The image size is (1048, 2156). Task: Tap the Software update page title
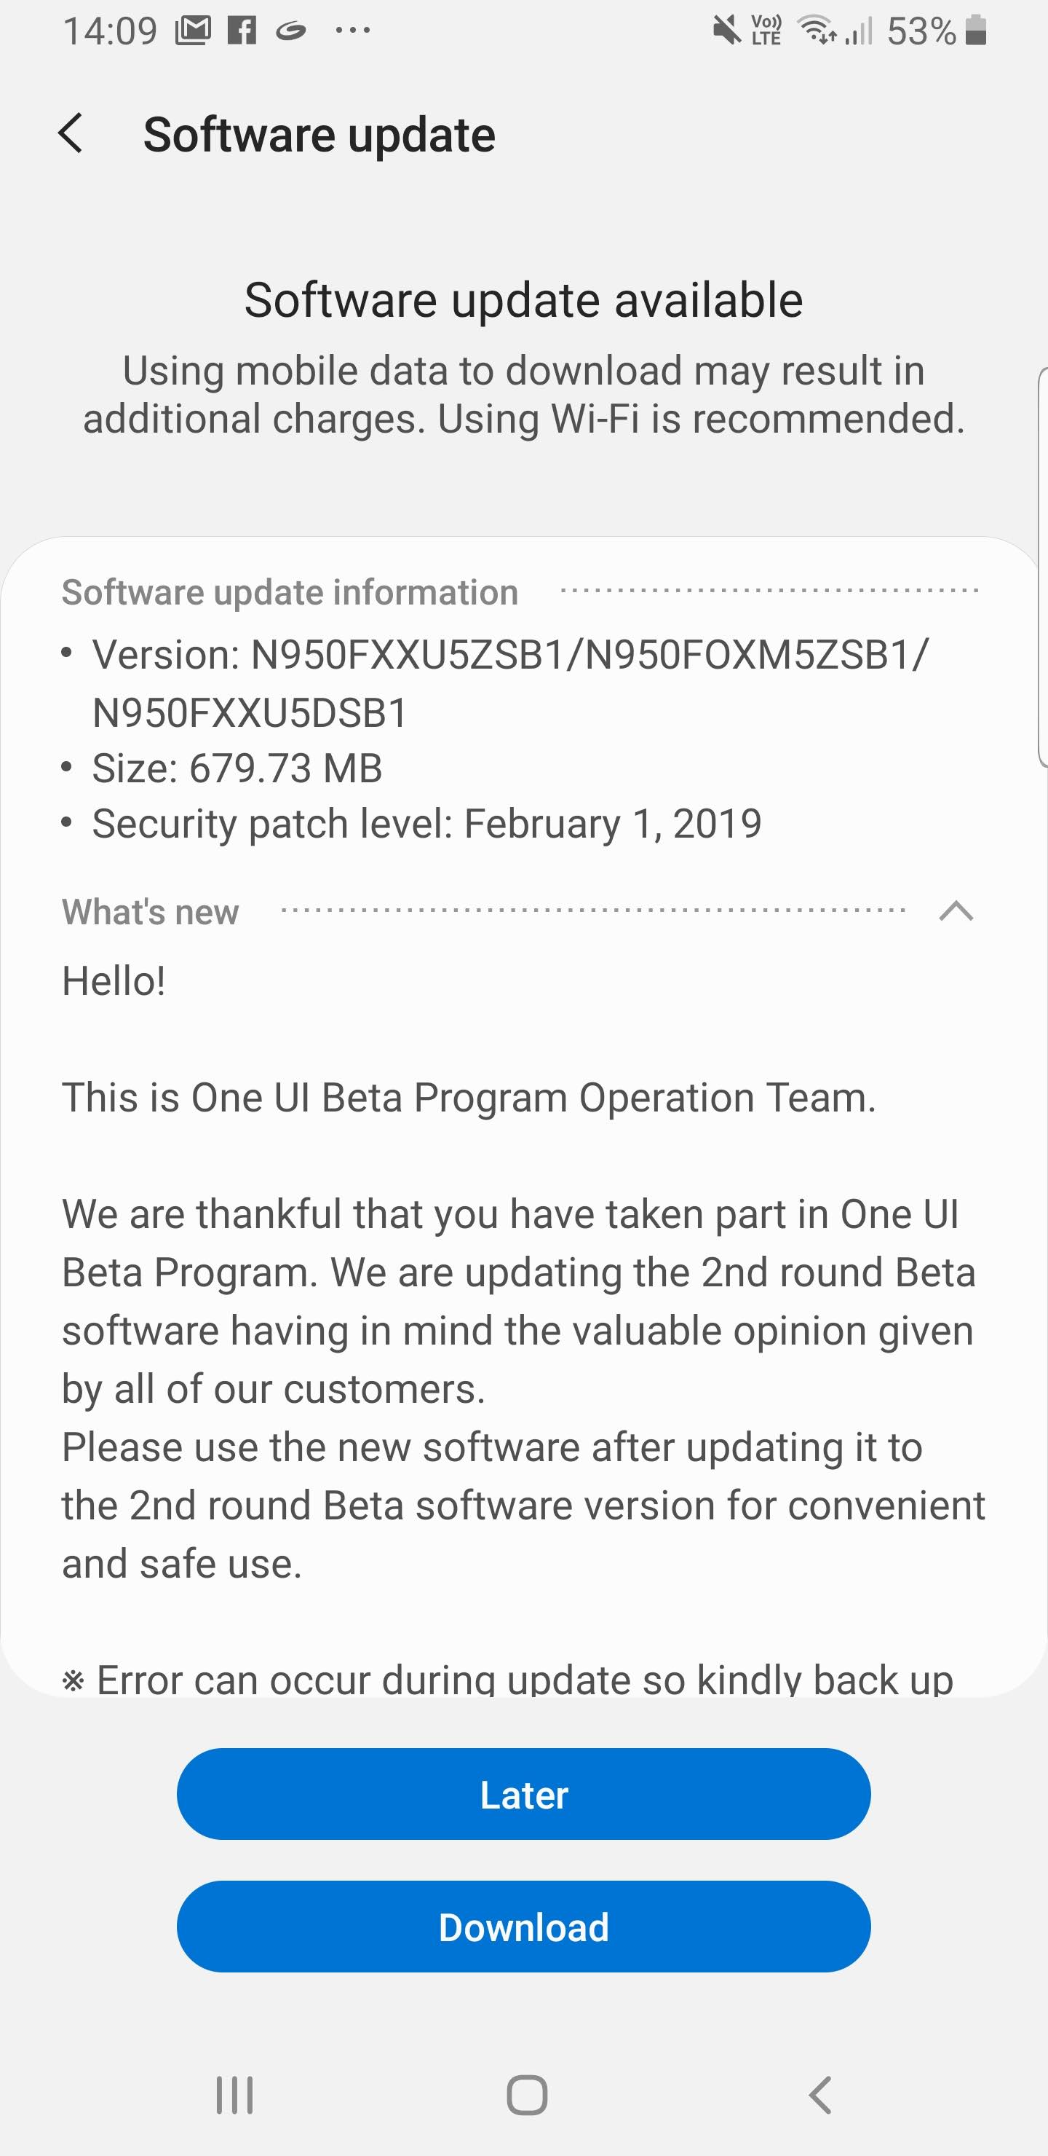319,135
